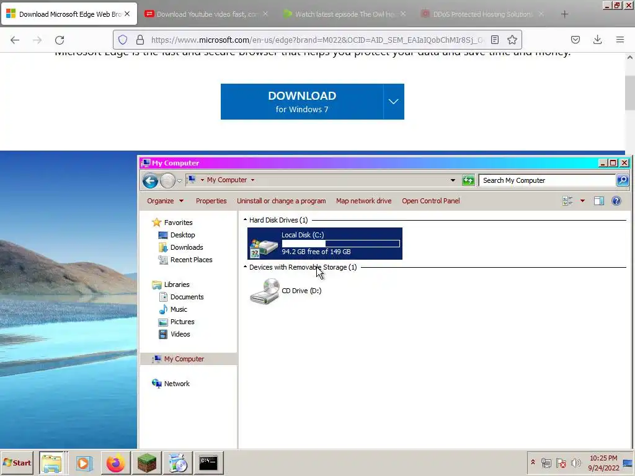This screenshot has height=476, width=635.
Task: Open Music library
Action: coord(179,310)
